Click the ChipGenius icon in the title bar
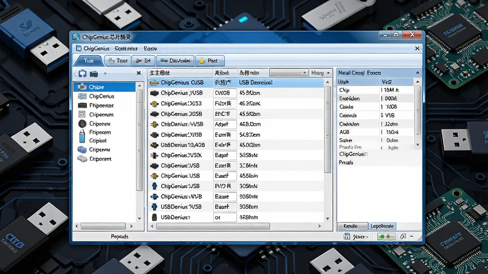 pyautogui.click(x=76, y=37)
